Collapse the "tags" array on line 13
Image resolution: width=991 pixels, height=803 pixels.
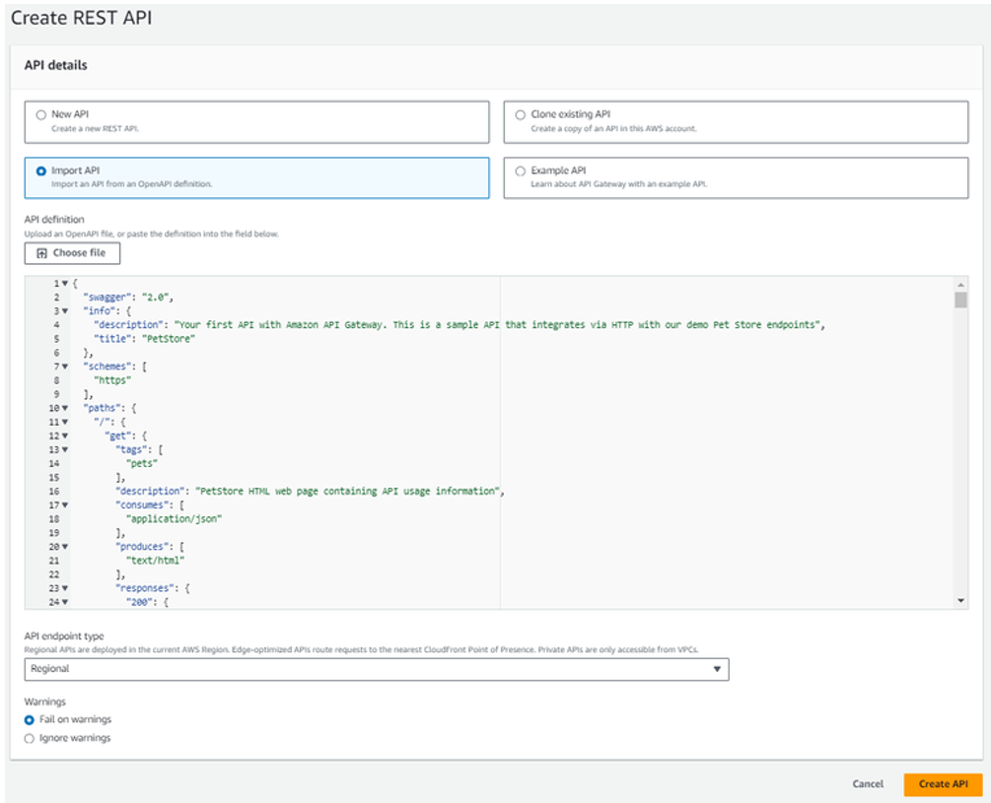tap(64, 450)
